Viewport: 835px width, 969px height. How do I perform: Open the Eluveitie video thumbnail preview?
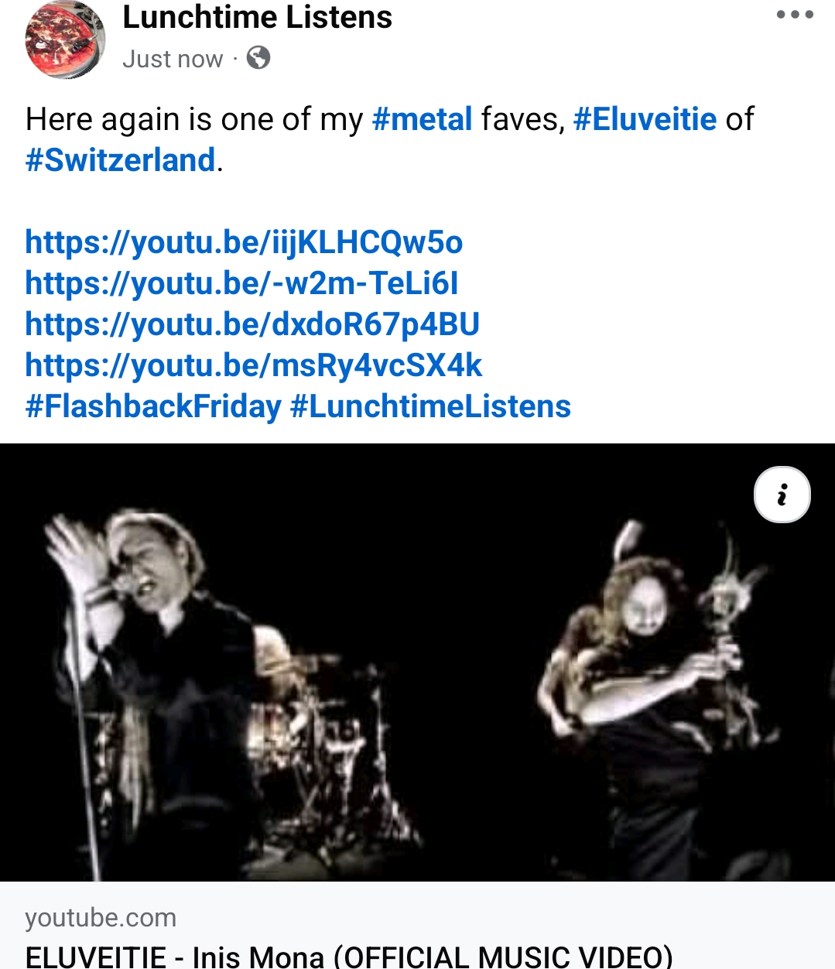[417, 663]
